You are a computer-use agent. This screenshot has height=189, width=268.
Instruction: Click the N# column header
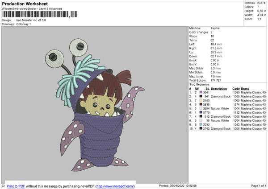point(197,89)
